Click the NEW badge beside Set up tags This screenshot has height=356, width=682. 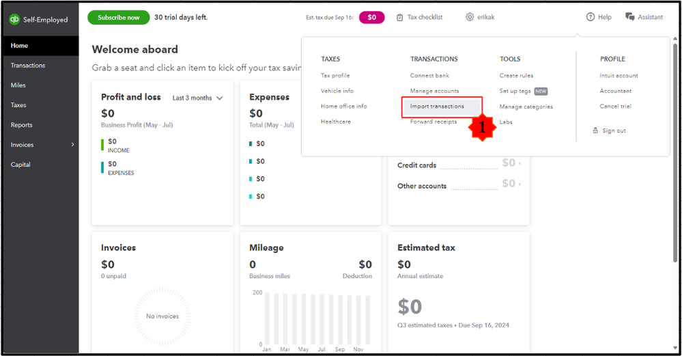tap(541, 91)
